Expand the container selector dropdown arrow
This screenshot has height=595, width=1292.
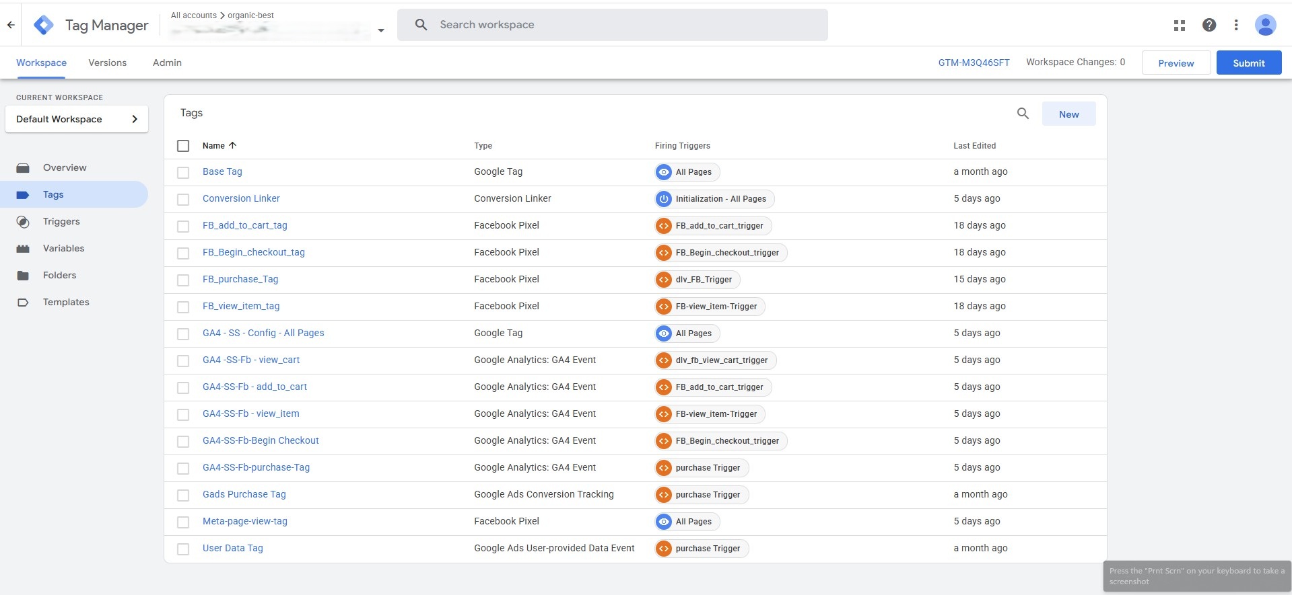pyautogui.click(x=381, y=30)
